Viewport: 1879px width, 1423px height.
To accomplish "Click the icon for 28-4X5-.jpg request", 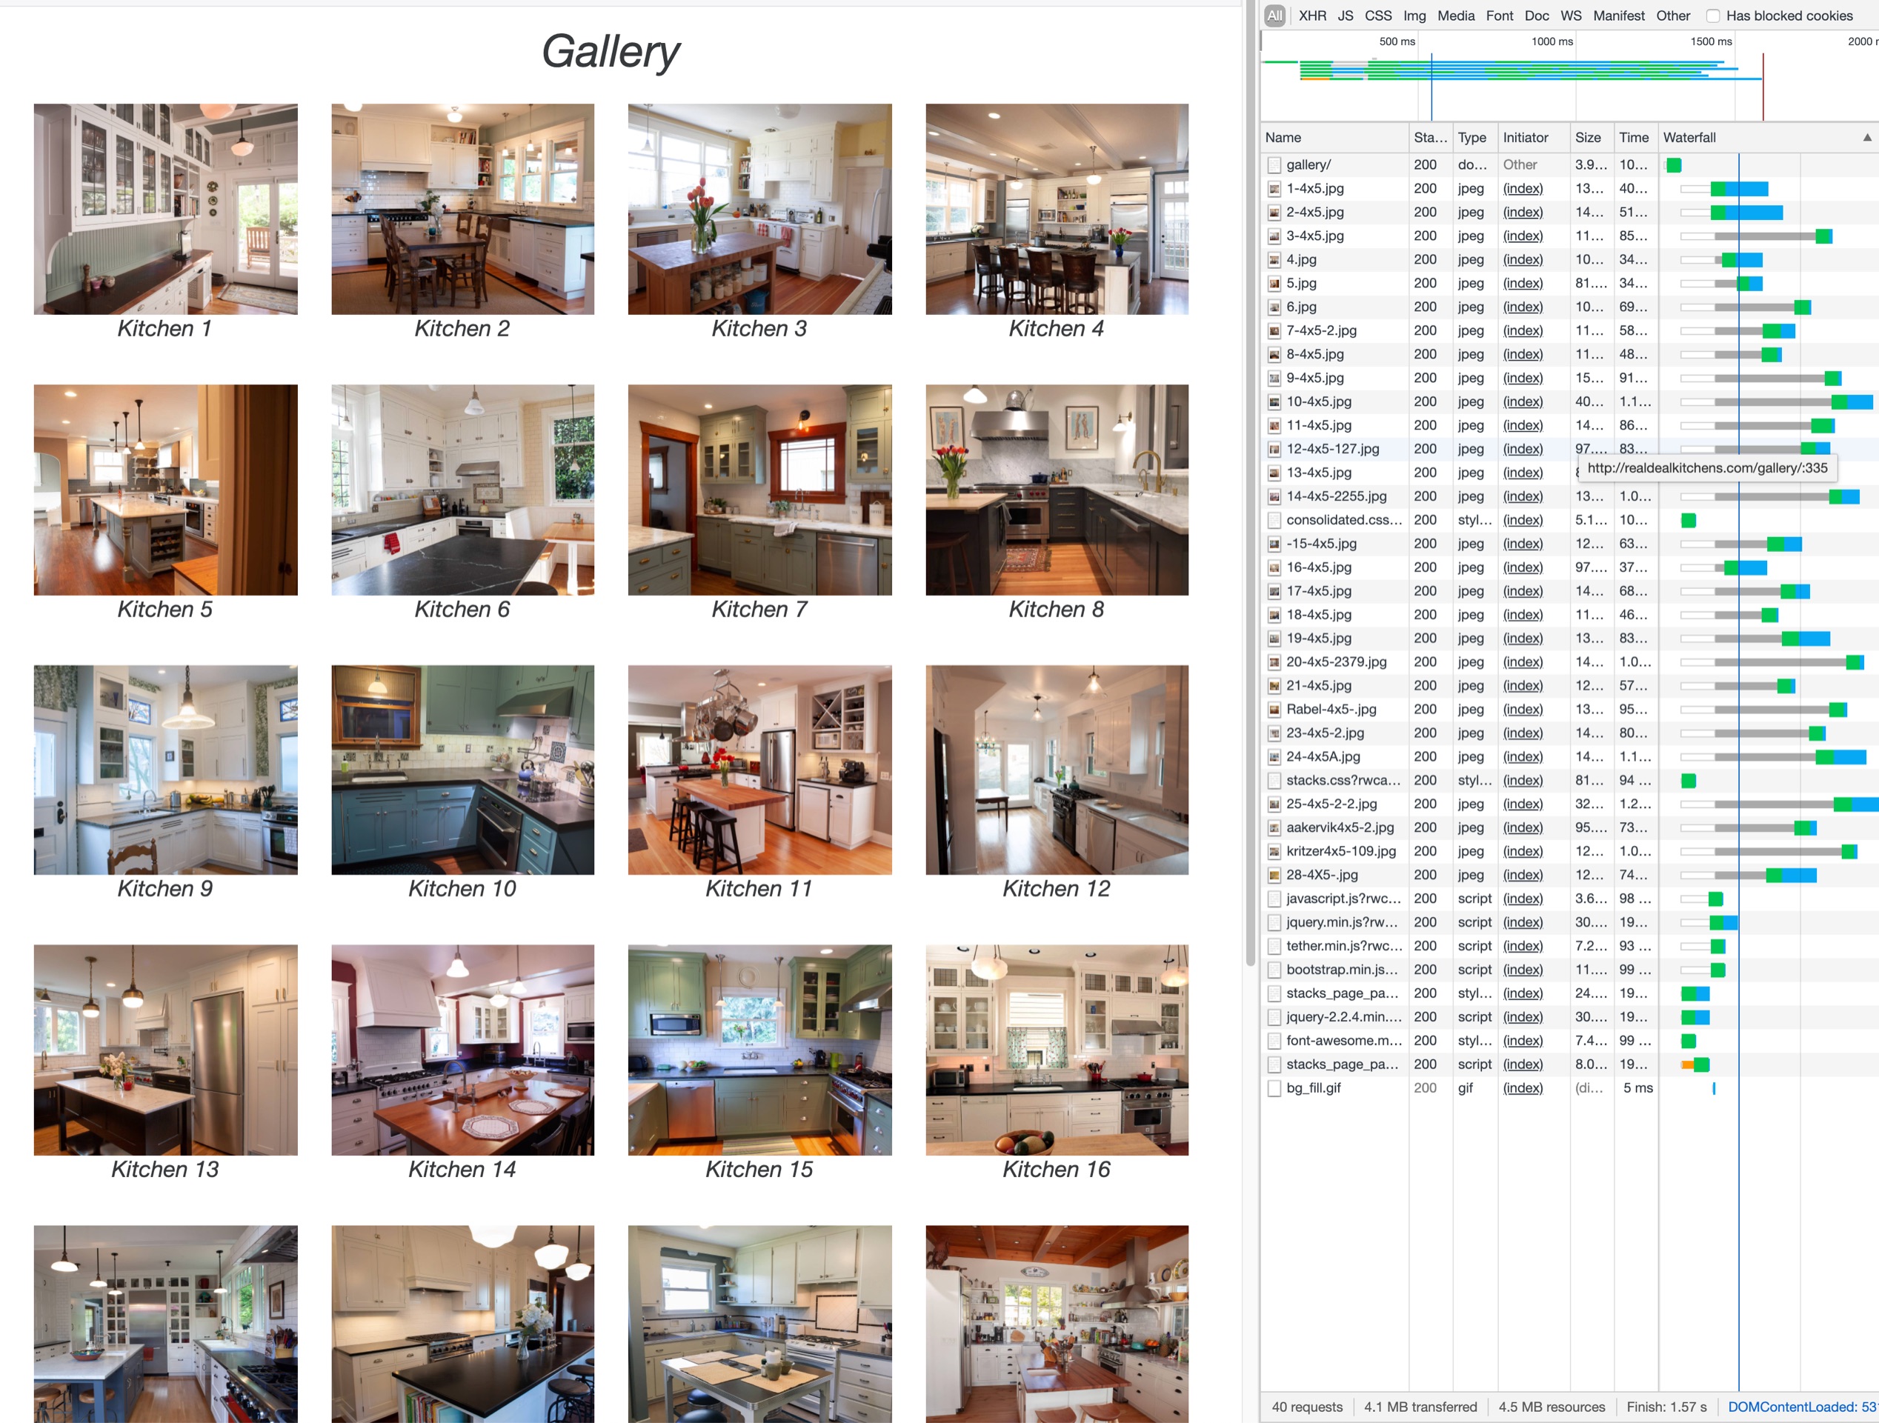I will tap(1274, 875).
